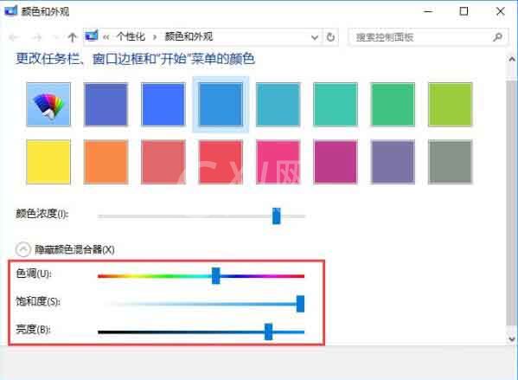
Task: Pick the bright red swatch
Action: click(221, 162)
